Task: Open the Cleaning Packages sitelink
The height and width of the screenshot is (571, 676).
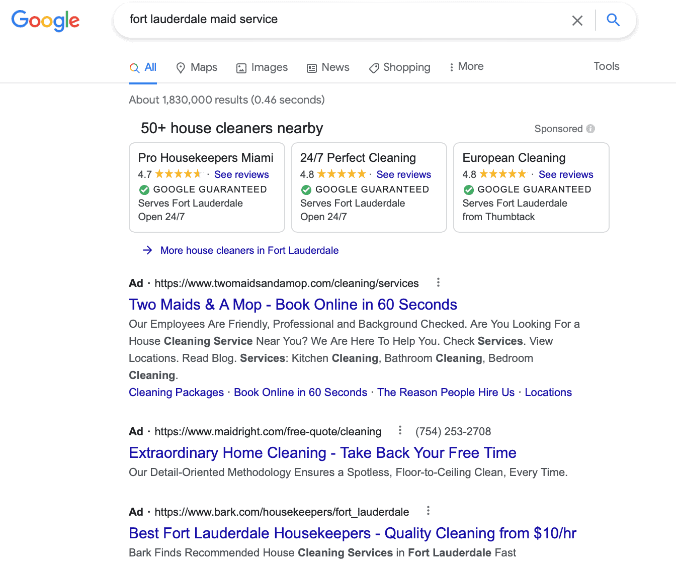Action: (176, 393)
